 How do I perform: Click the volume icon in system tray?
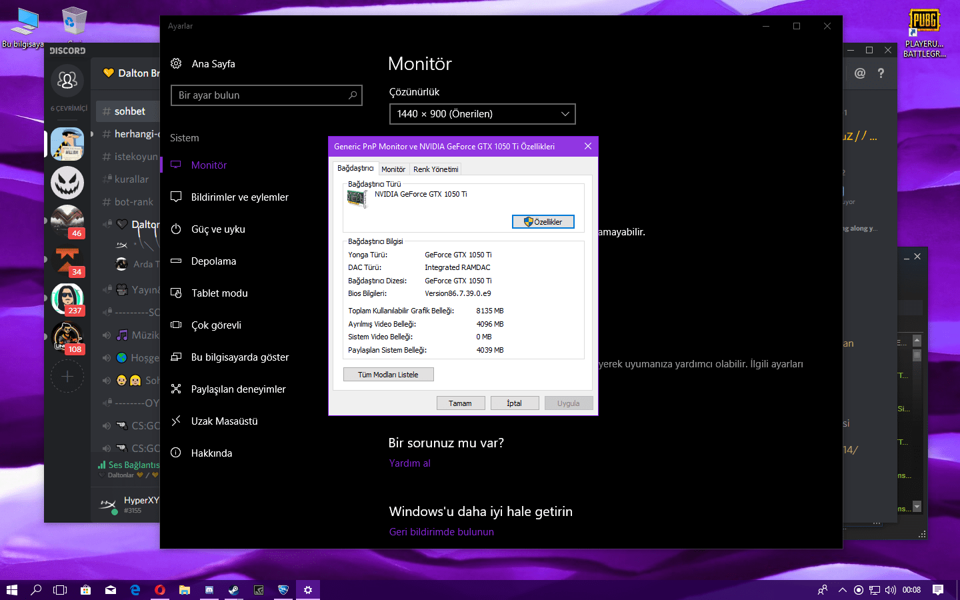[890, 590]
